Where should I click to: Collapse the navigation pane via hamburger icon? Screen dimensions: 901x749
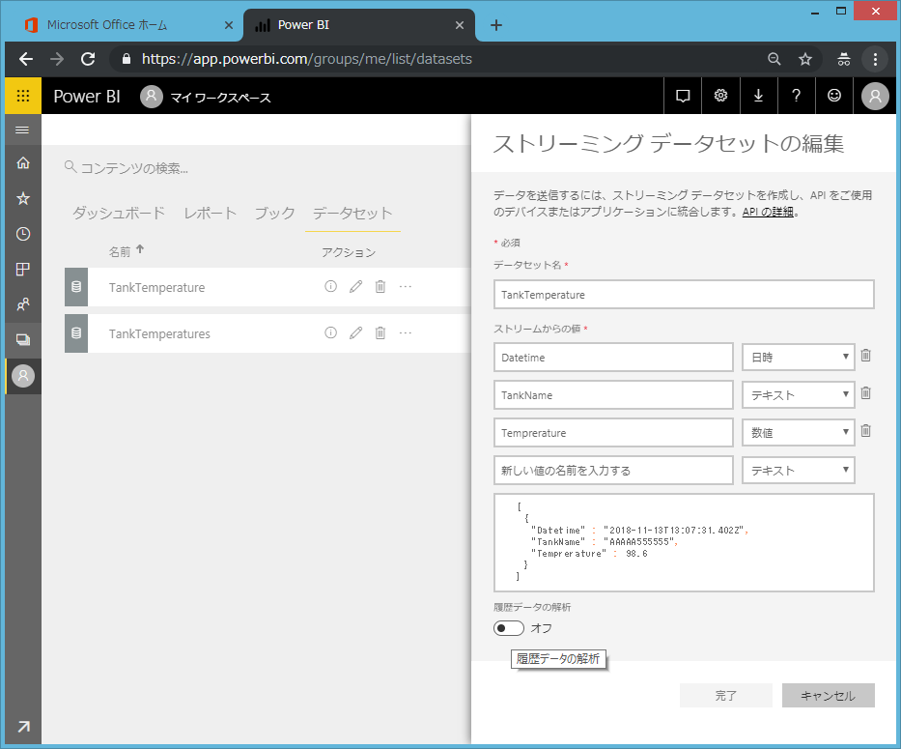[x=22, y=130]
